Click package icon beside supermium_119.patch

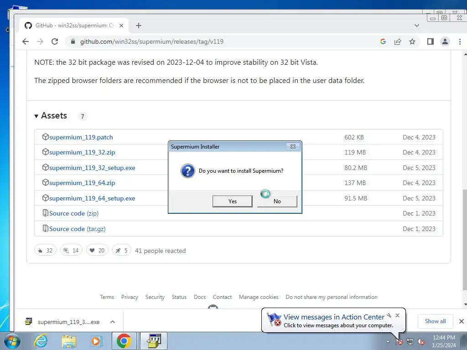pyautogui.click(x=45, y=137)
